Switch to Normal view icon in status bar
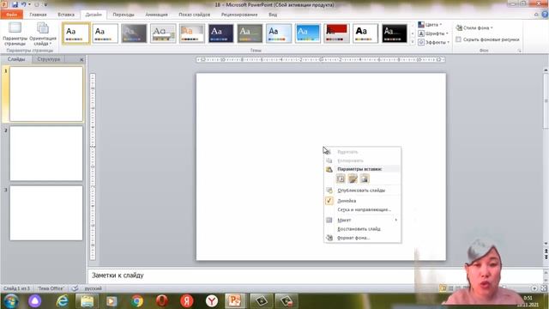Viewport: 549px width, 309px height. pos(443,288)
